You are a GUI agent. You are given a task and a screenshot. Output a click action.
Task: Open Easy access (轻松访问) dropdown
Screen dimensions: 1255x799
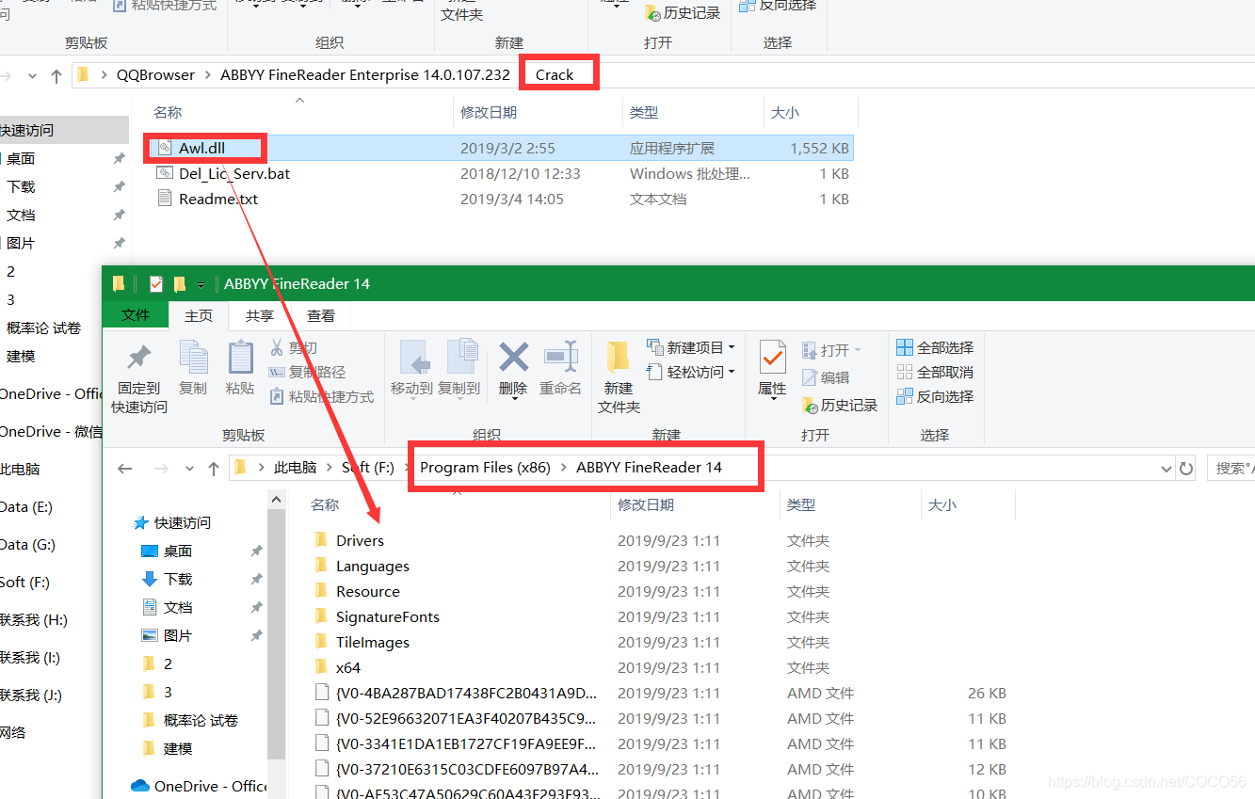pos(691,373)
